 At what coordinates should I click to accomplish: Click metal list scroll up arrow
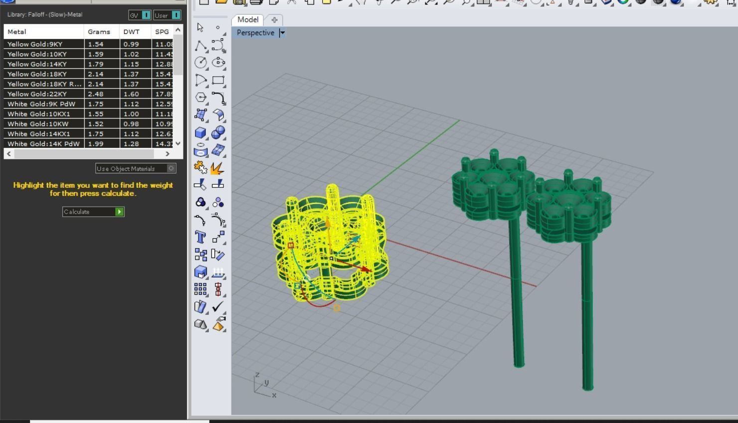pyautogui.click(x=178, y=30)
